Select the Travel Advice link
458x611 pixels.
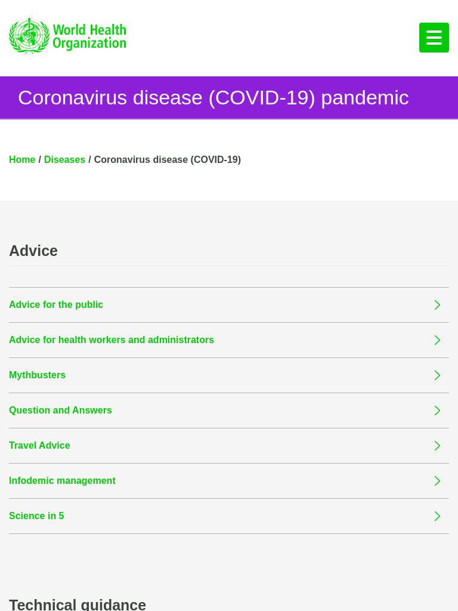(x=39, y=445)
